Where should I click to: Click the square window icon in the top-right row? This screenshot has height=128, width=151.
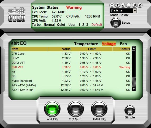(x=112, y=5)
